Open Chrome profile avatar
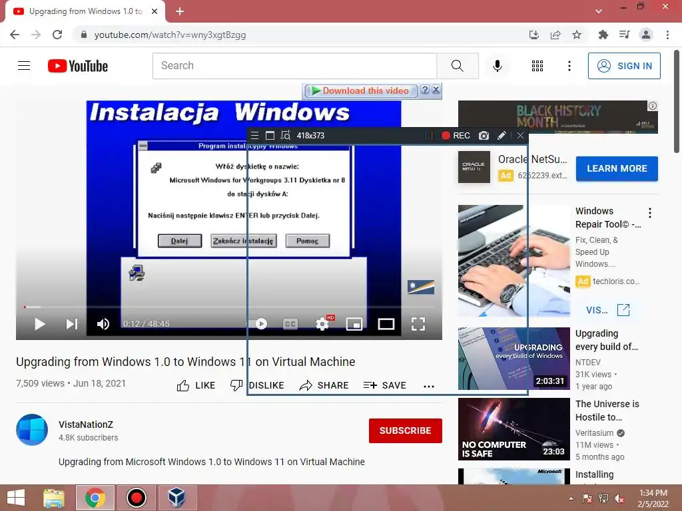This screenshot has height=511, width=682. pyautogui.click(x=646, y=35)
